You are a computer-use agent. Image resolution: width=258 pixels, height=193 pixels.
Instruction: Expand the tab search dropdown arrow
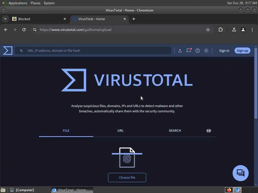click(5, 19)
